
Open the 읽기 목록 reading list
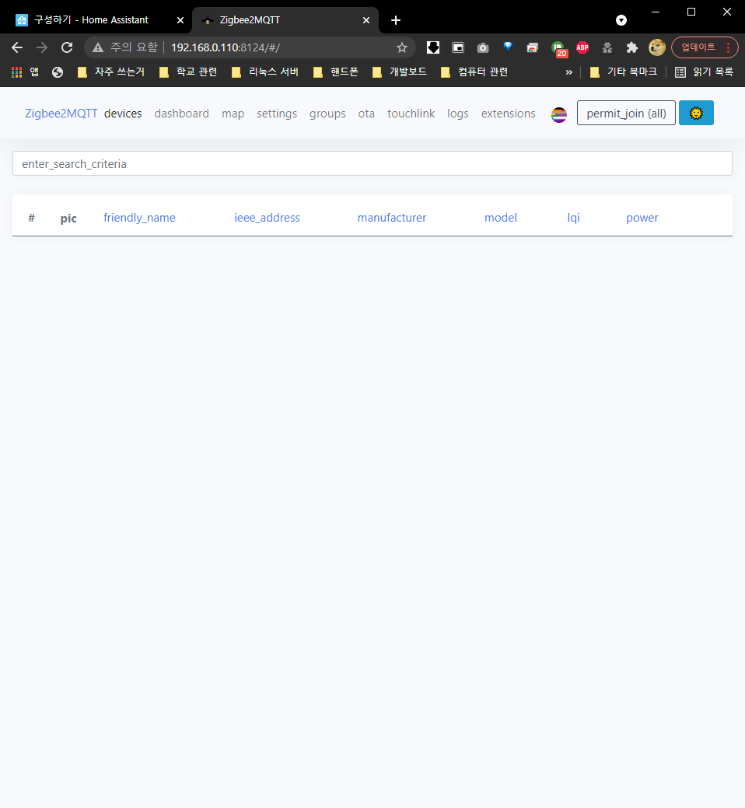[x=705, y=72]
